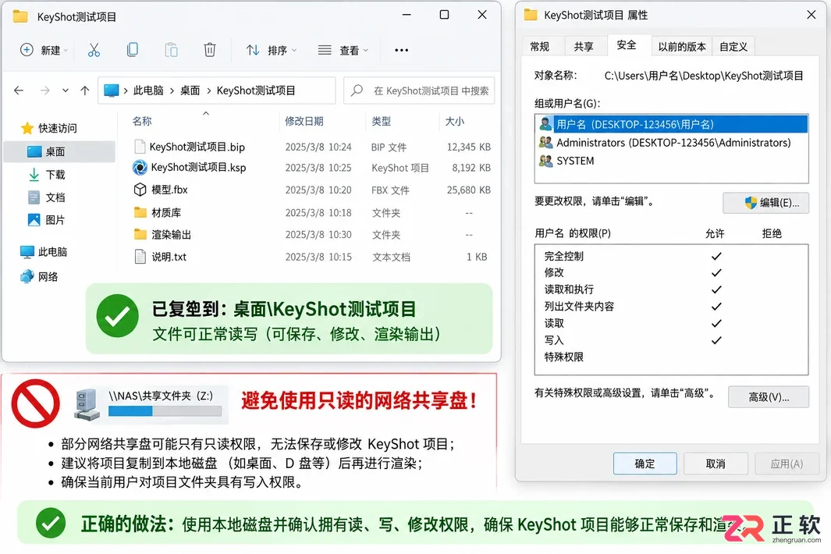Viewport: 831px width, 554px height.
Task: Open 网络 in the sidebar
Action: coord(39,276)
